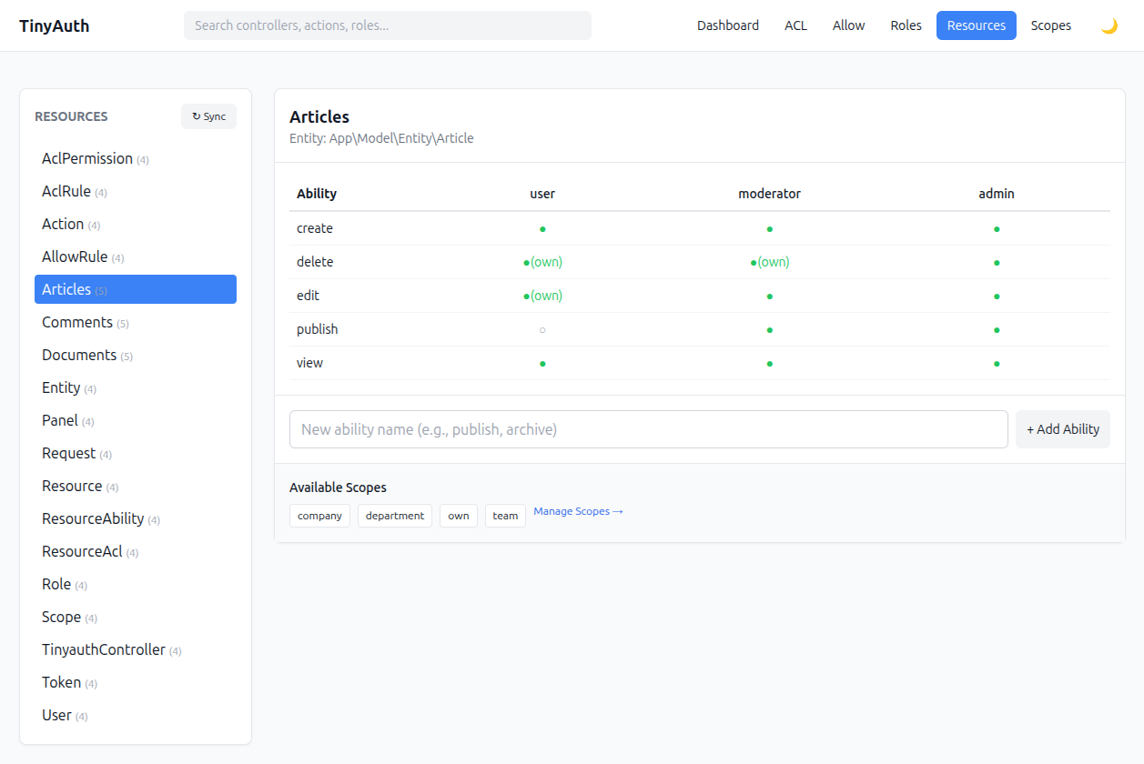The height and width of the screenshot is (764, 1144).
Task: Switch to the Roles page
Action: (906, 25)
